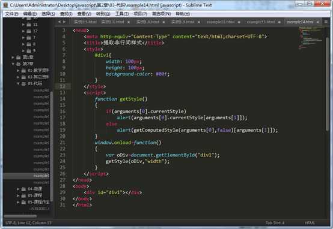Expand the 04-微课 folder arrow
Viewport: 333px width, 229px height.
[x=18, y=189]
